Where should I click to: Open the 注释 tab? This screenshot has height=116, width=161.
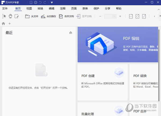coord(63,9)
